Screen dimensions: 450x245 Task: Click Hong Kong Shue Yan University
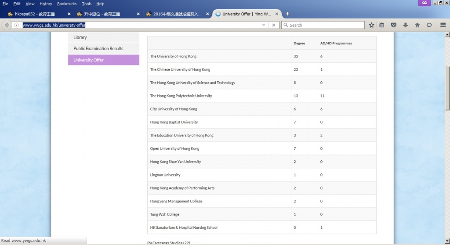coord(175,162)
